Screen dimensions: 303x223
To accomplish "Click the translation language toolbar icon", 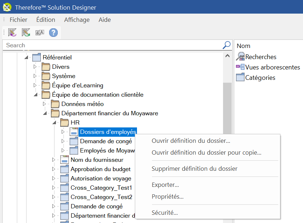I will pos(40,33).
